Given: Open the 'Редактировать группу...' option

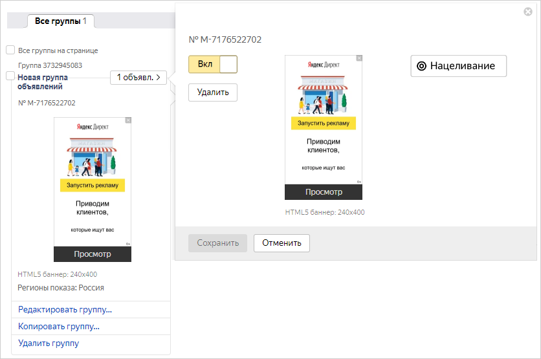Looking at the screenshot, I should (65, 310).
